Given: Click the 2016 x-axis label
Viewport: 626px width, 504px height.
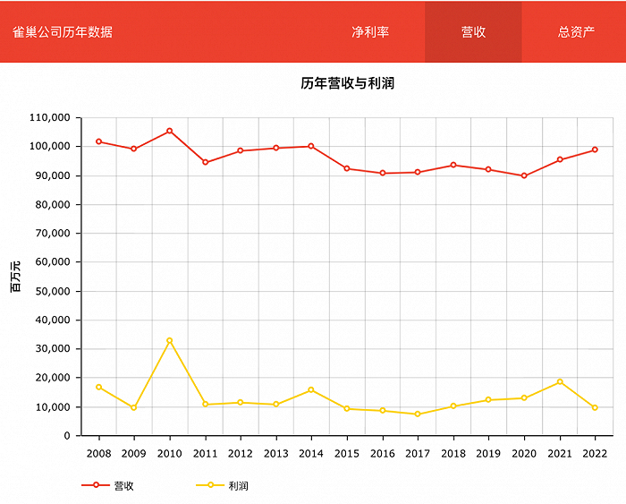Looking at the screenshot, I should tap(383, 454).
